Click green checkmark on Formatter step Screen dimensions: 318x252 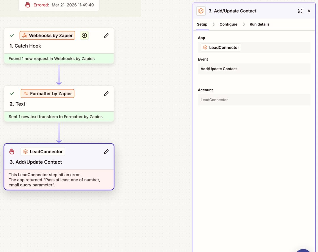(x=12, y=94)
